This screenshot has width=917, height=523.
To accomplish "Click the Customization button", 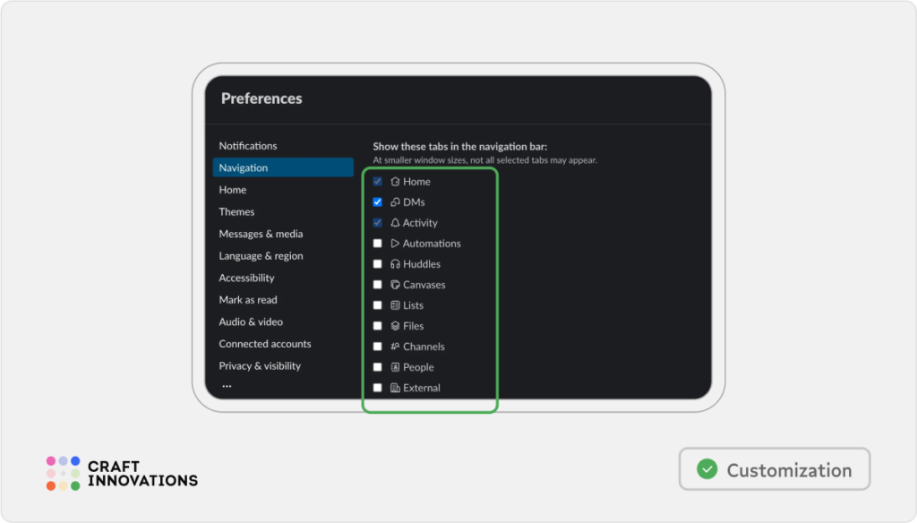I will coord(775,468).
